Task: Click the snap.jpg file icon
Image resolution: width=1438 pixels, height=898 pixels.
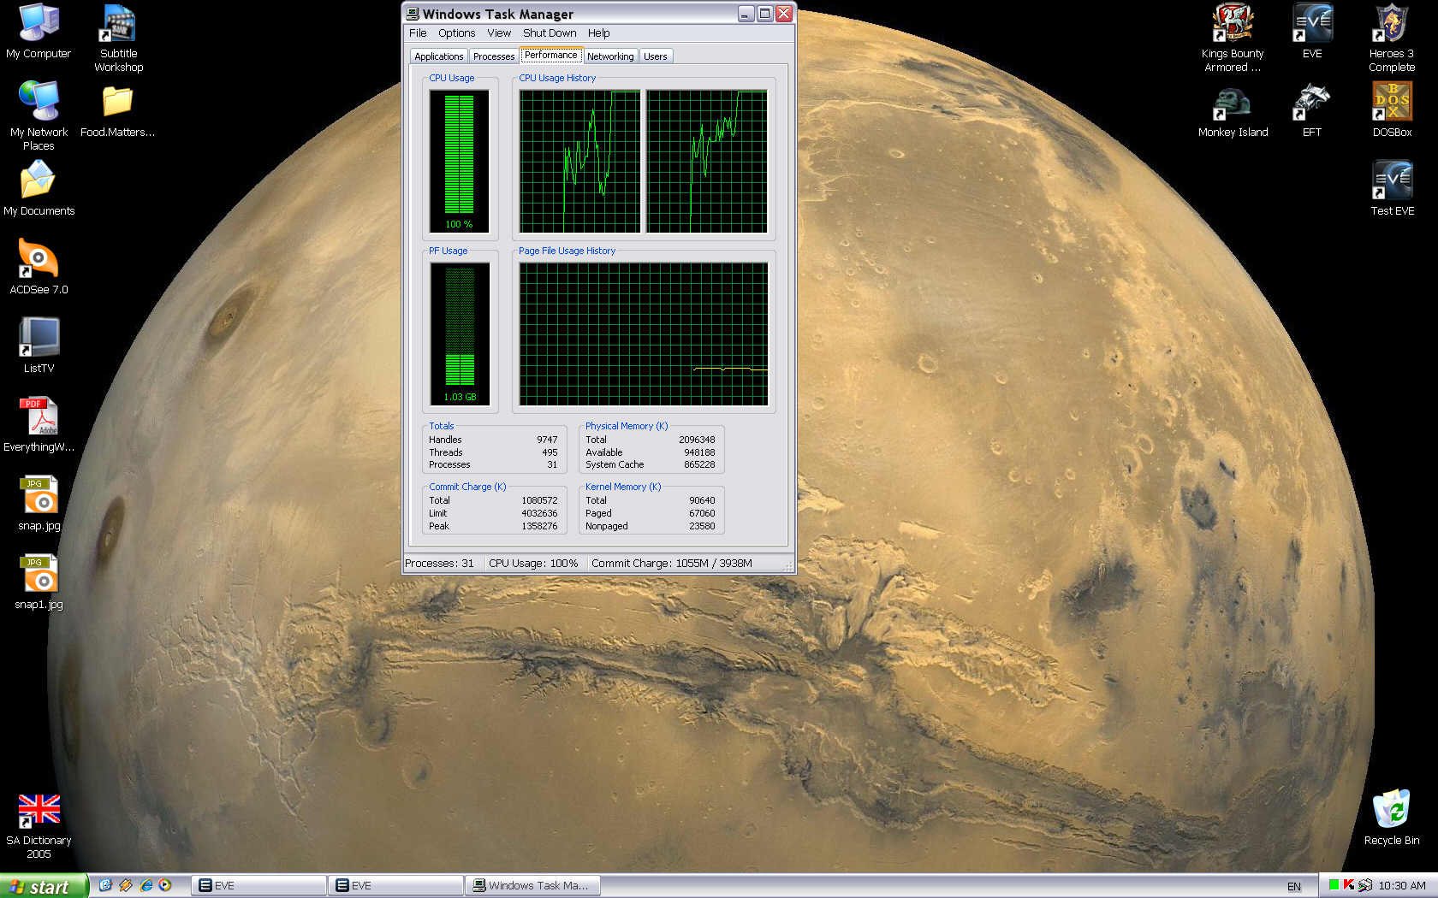Action: pyautogui.click(x=39, y=497)
